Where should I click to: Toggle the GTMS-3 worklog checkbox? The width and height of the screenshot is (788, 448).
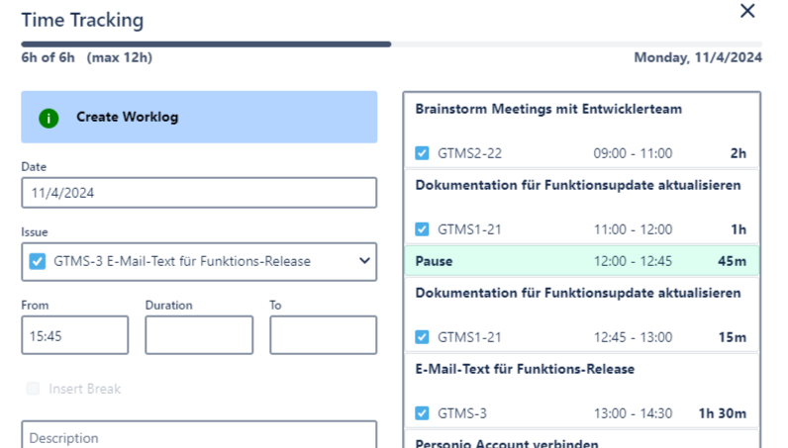tap(423, 413)
